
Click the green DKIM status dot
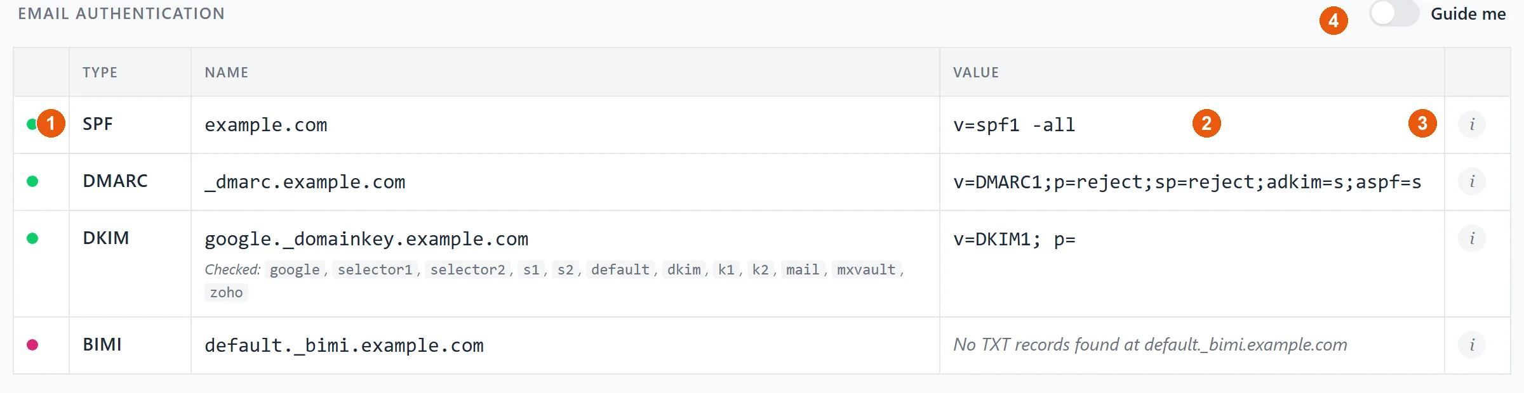[32, 238]
